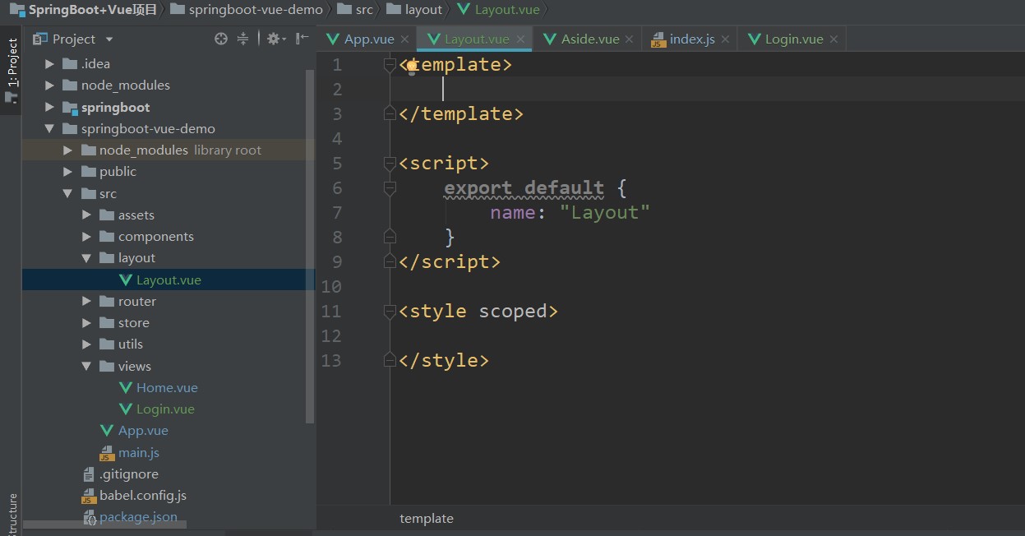Close the Login.vue editor tab

pyautogui.click(x=833, y=39)
